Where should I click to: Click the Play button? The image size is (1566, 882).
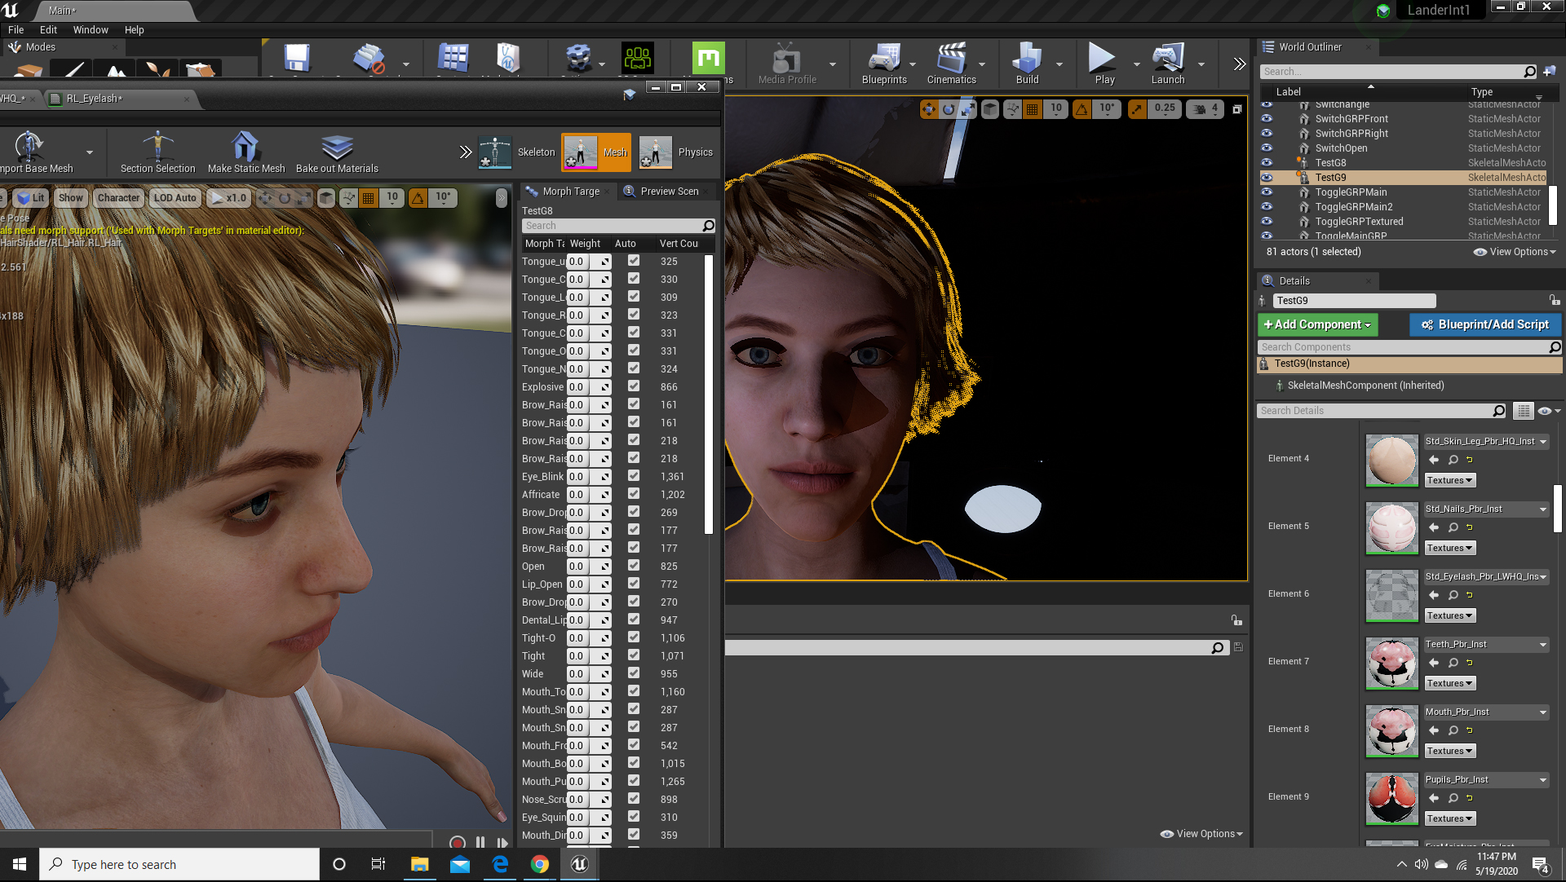(1104, 64)
